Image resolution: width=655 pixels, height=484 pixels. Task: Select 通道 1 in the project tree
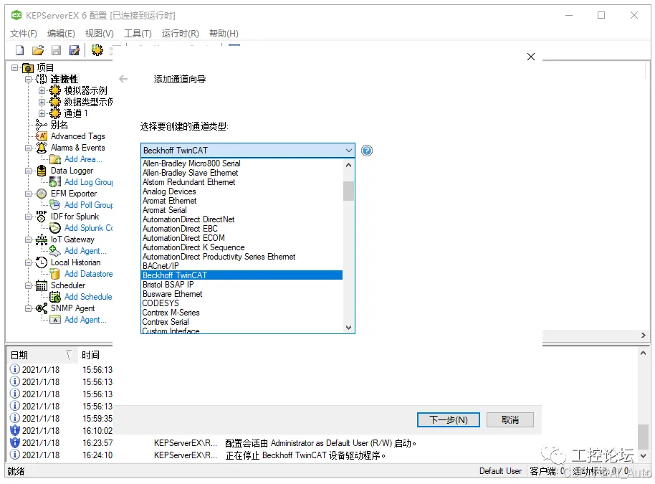coord(76,113)
